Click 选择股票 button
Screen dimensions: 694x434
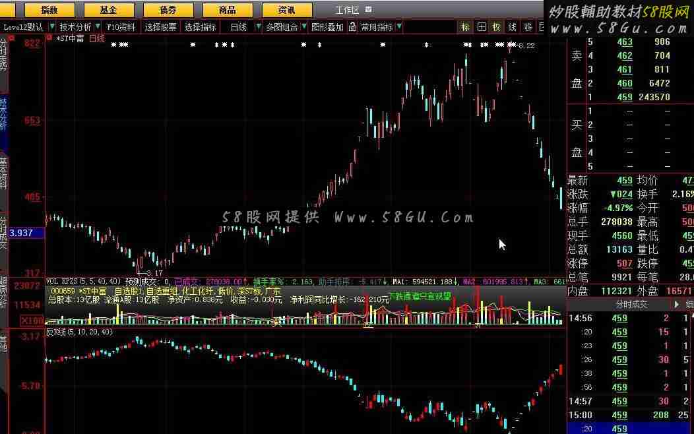160,28
